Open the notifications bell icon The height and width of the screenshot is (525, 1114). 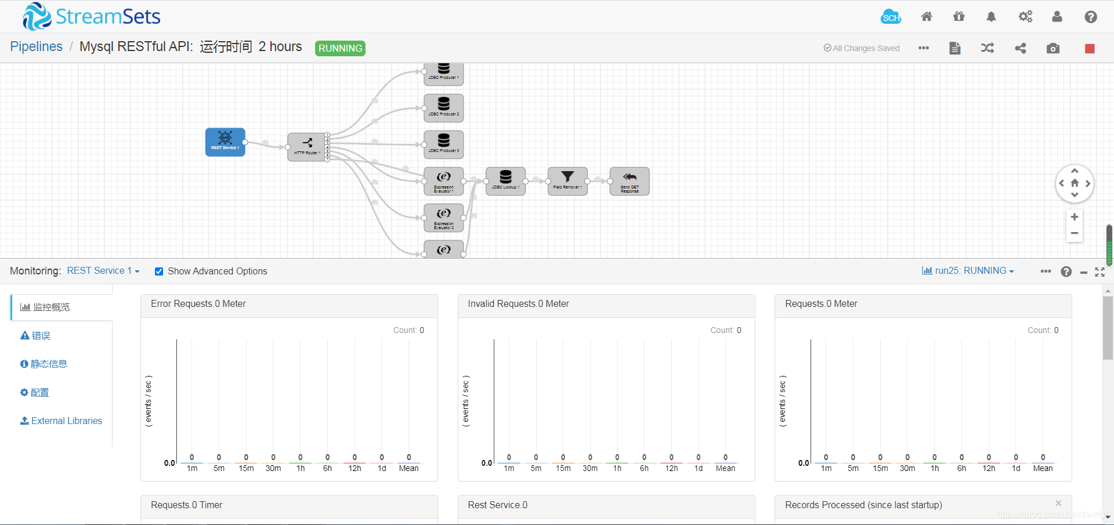(x=991, y=17)
